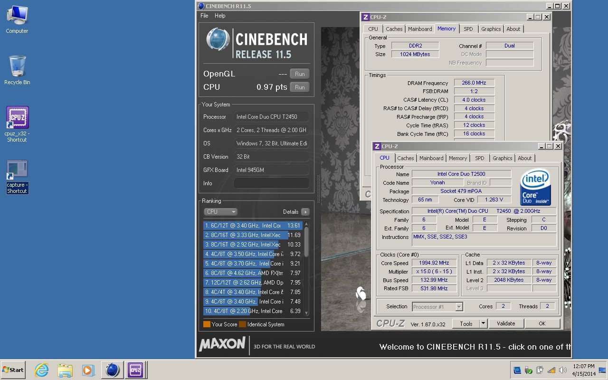The width and height of the screenshot is (608, 380).
Task: Click the Cinebench sphere logo
Action: [x=218, y=39]
